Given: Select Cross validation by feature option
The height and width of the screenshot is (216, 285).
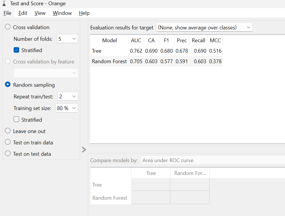Looking at the screenshot, I should (x=8, y=61).
